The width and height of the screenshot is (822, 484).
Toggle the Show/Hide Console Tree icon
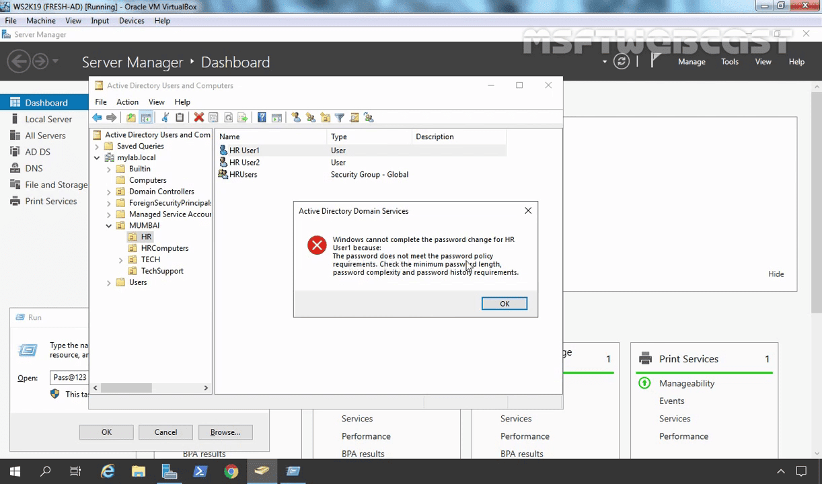coord(146,118)
